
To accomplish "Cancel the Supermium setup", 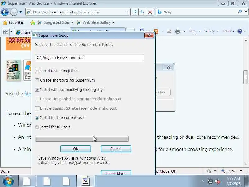I will (116, 149).
